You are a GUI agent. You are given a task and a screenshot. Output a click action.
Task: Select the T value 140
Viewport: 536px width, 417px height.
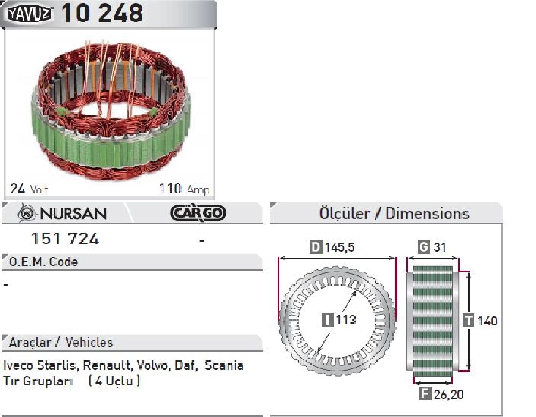click(x=487, y=321)
